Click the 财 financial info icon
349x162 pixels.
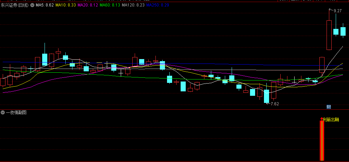(329, 107)
